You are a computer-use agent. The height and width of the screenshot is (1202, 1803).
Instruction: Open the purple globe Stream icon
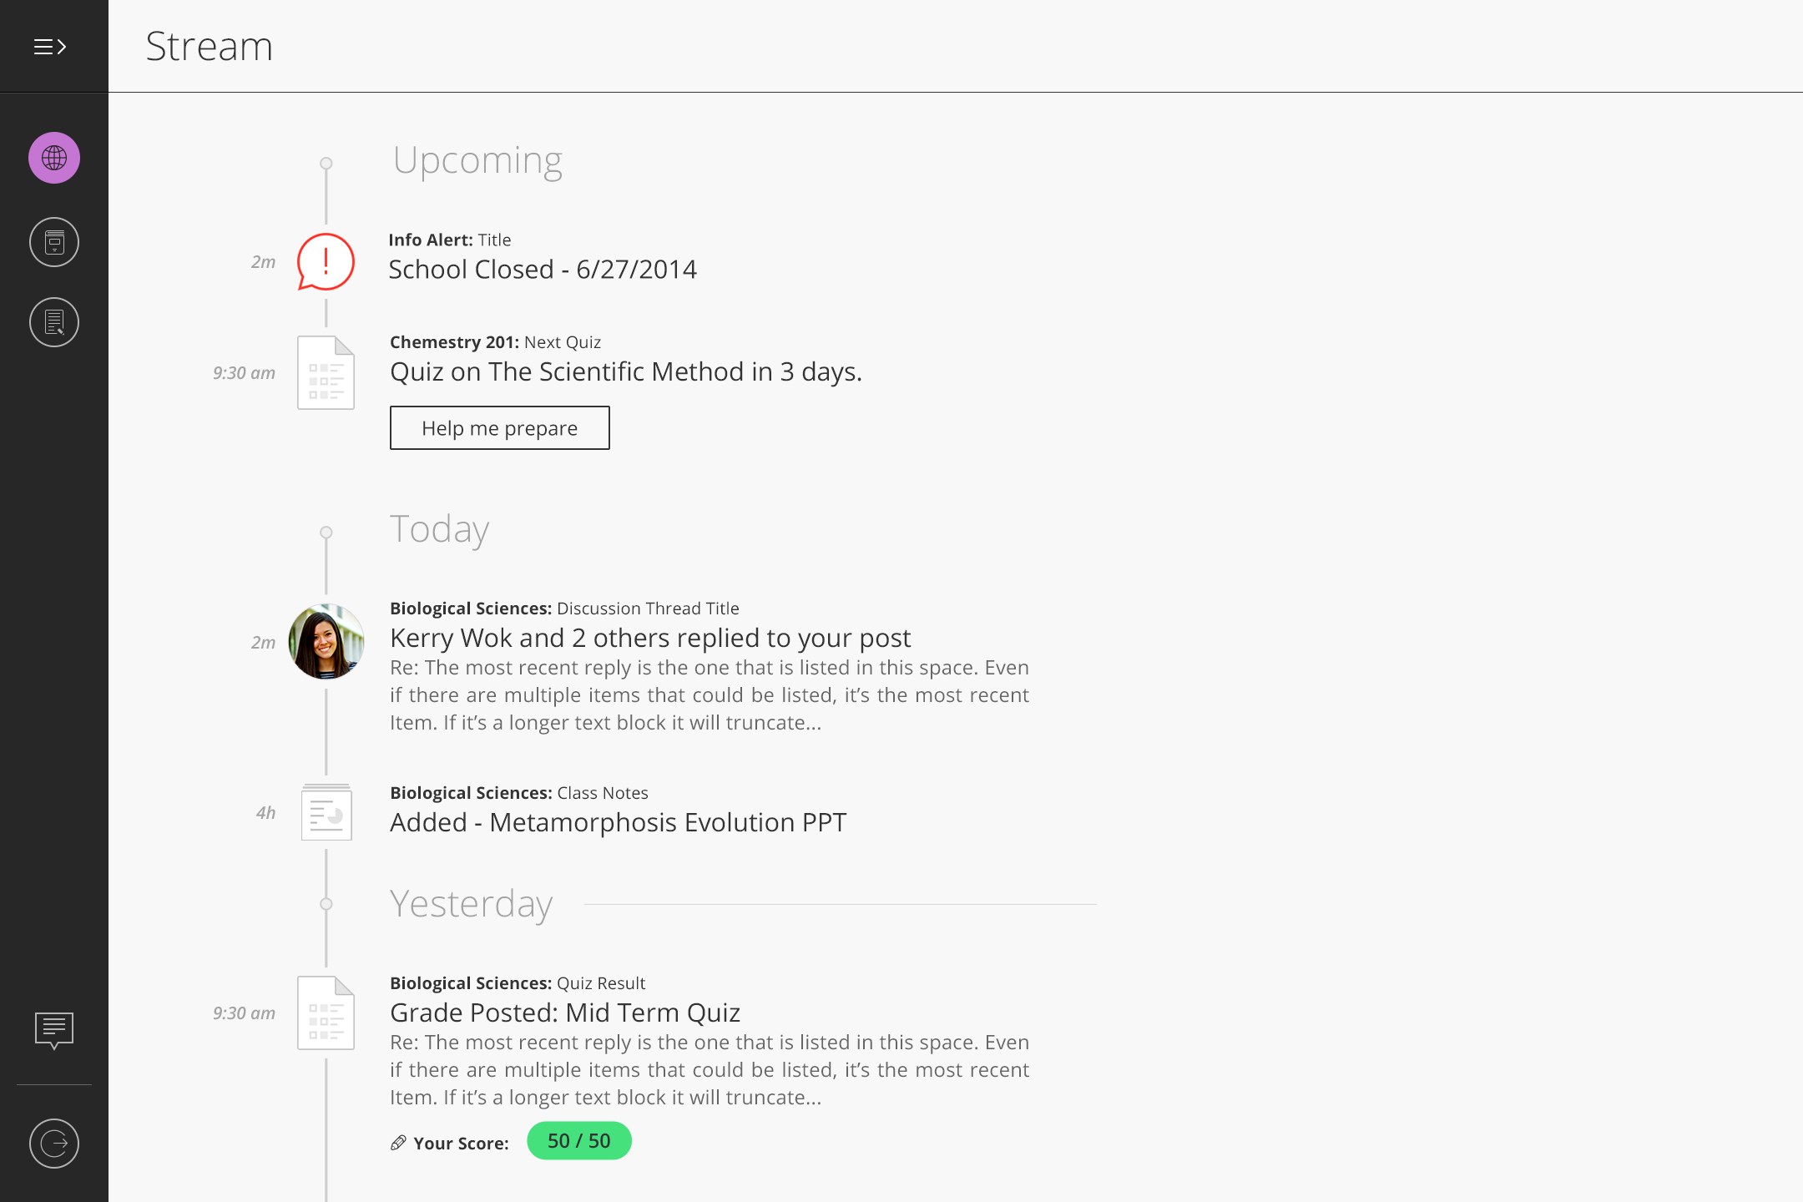pyautogui.click(x=54, y=158)
